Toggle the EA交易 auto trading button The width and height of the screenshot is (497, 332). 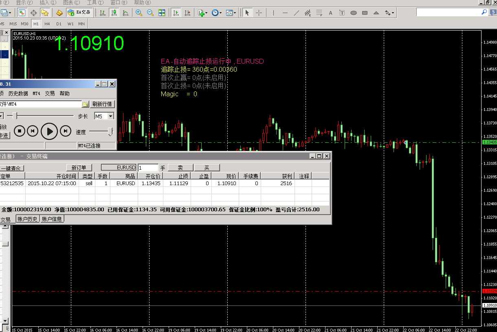click(x=79, y=13)
